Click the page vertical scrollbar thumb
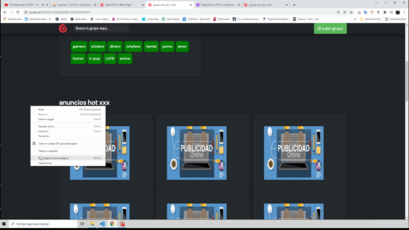The image size is (409, 230). pyautogui.click(x=406, y=81)
